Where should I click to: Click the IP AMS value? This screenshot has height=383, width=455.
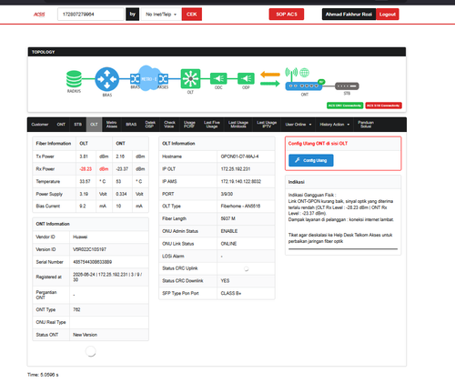(241, 181)
